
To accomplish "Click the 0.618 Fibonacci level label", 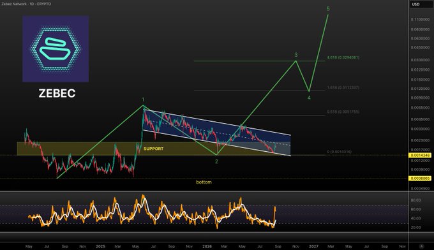I will [343, 112].
